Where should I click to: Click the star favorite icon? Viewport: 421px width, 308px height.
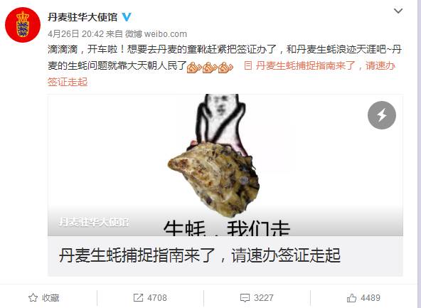[x=33, y=297]
